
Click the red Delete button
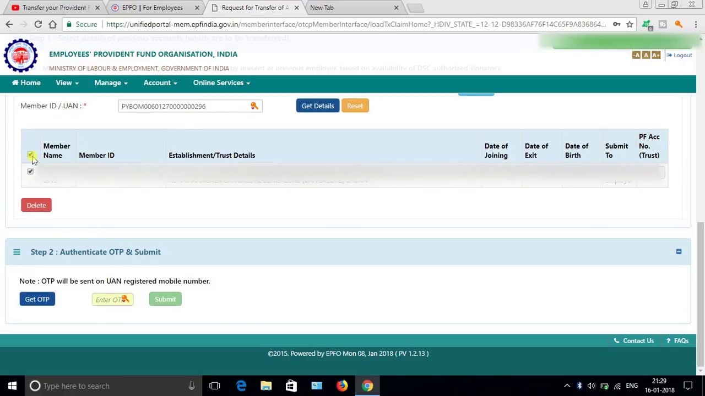tap(36, 205)
